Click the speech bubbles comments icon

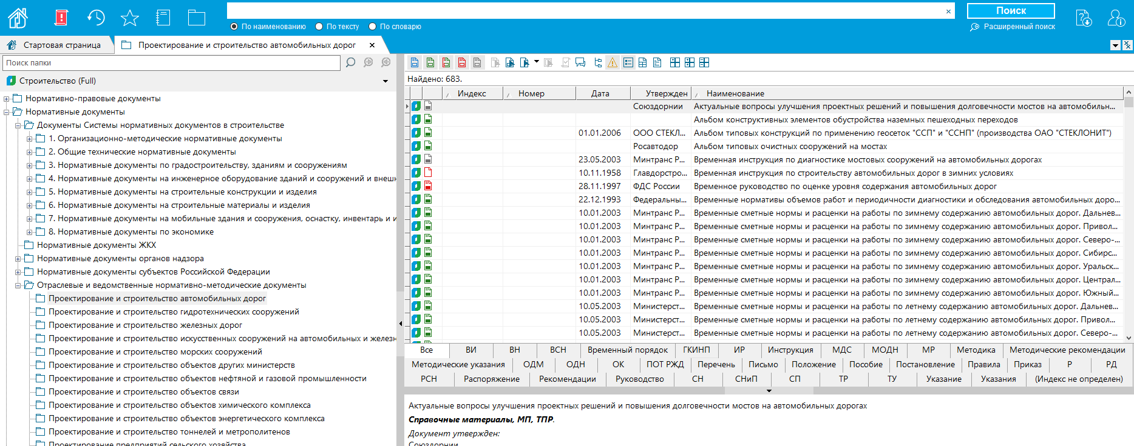pos(580,62)
